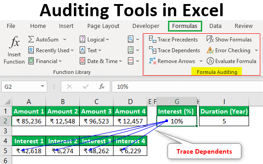Click the Error Checking warning icon
The width and height of the screenshot is (263, 164).
pos(210,50)
